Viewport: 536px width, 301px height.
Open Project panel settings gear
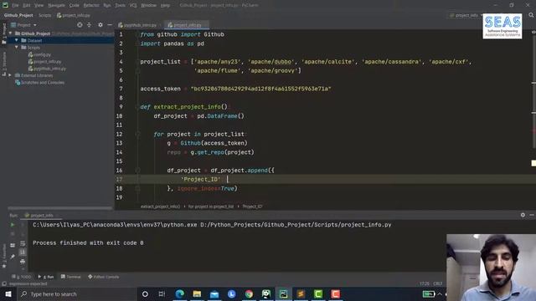pos(100,25)
